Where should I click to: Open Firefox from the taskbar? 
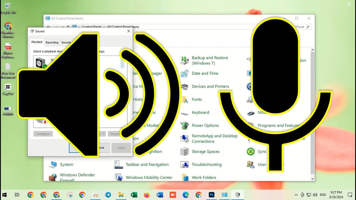pyautogui.click(x=147, y=195)
